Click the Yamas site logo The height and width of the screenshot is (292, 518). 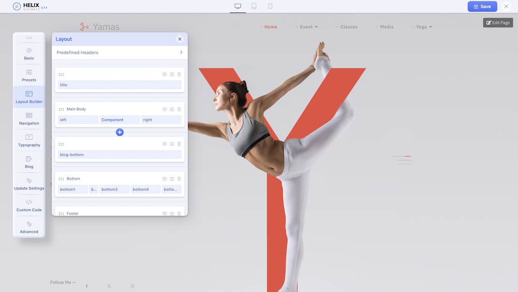point(99,27)
